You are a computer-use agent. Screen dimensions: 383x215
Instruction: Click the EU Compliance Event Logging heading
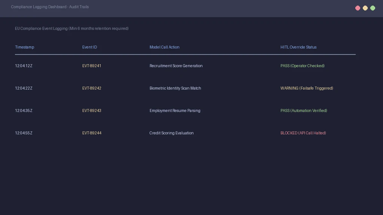click(x=72, y=28)
